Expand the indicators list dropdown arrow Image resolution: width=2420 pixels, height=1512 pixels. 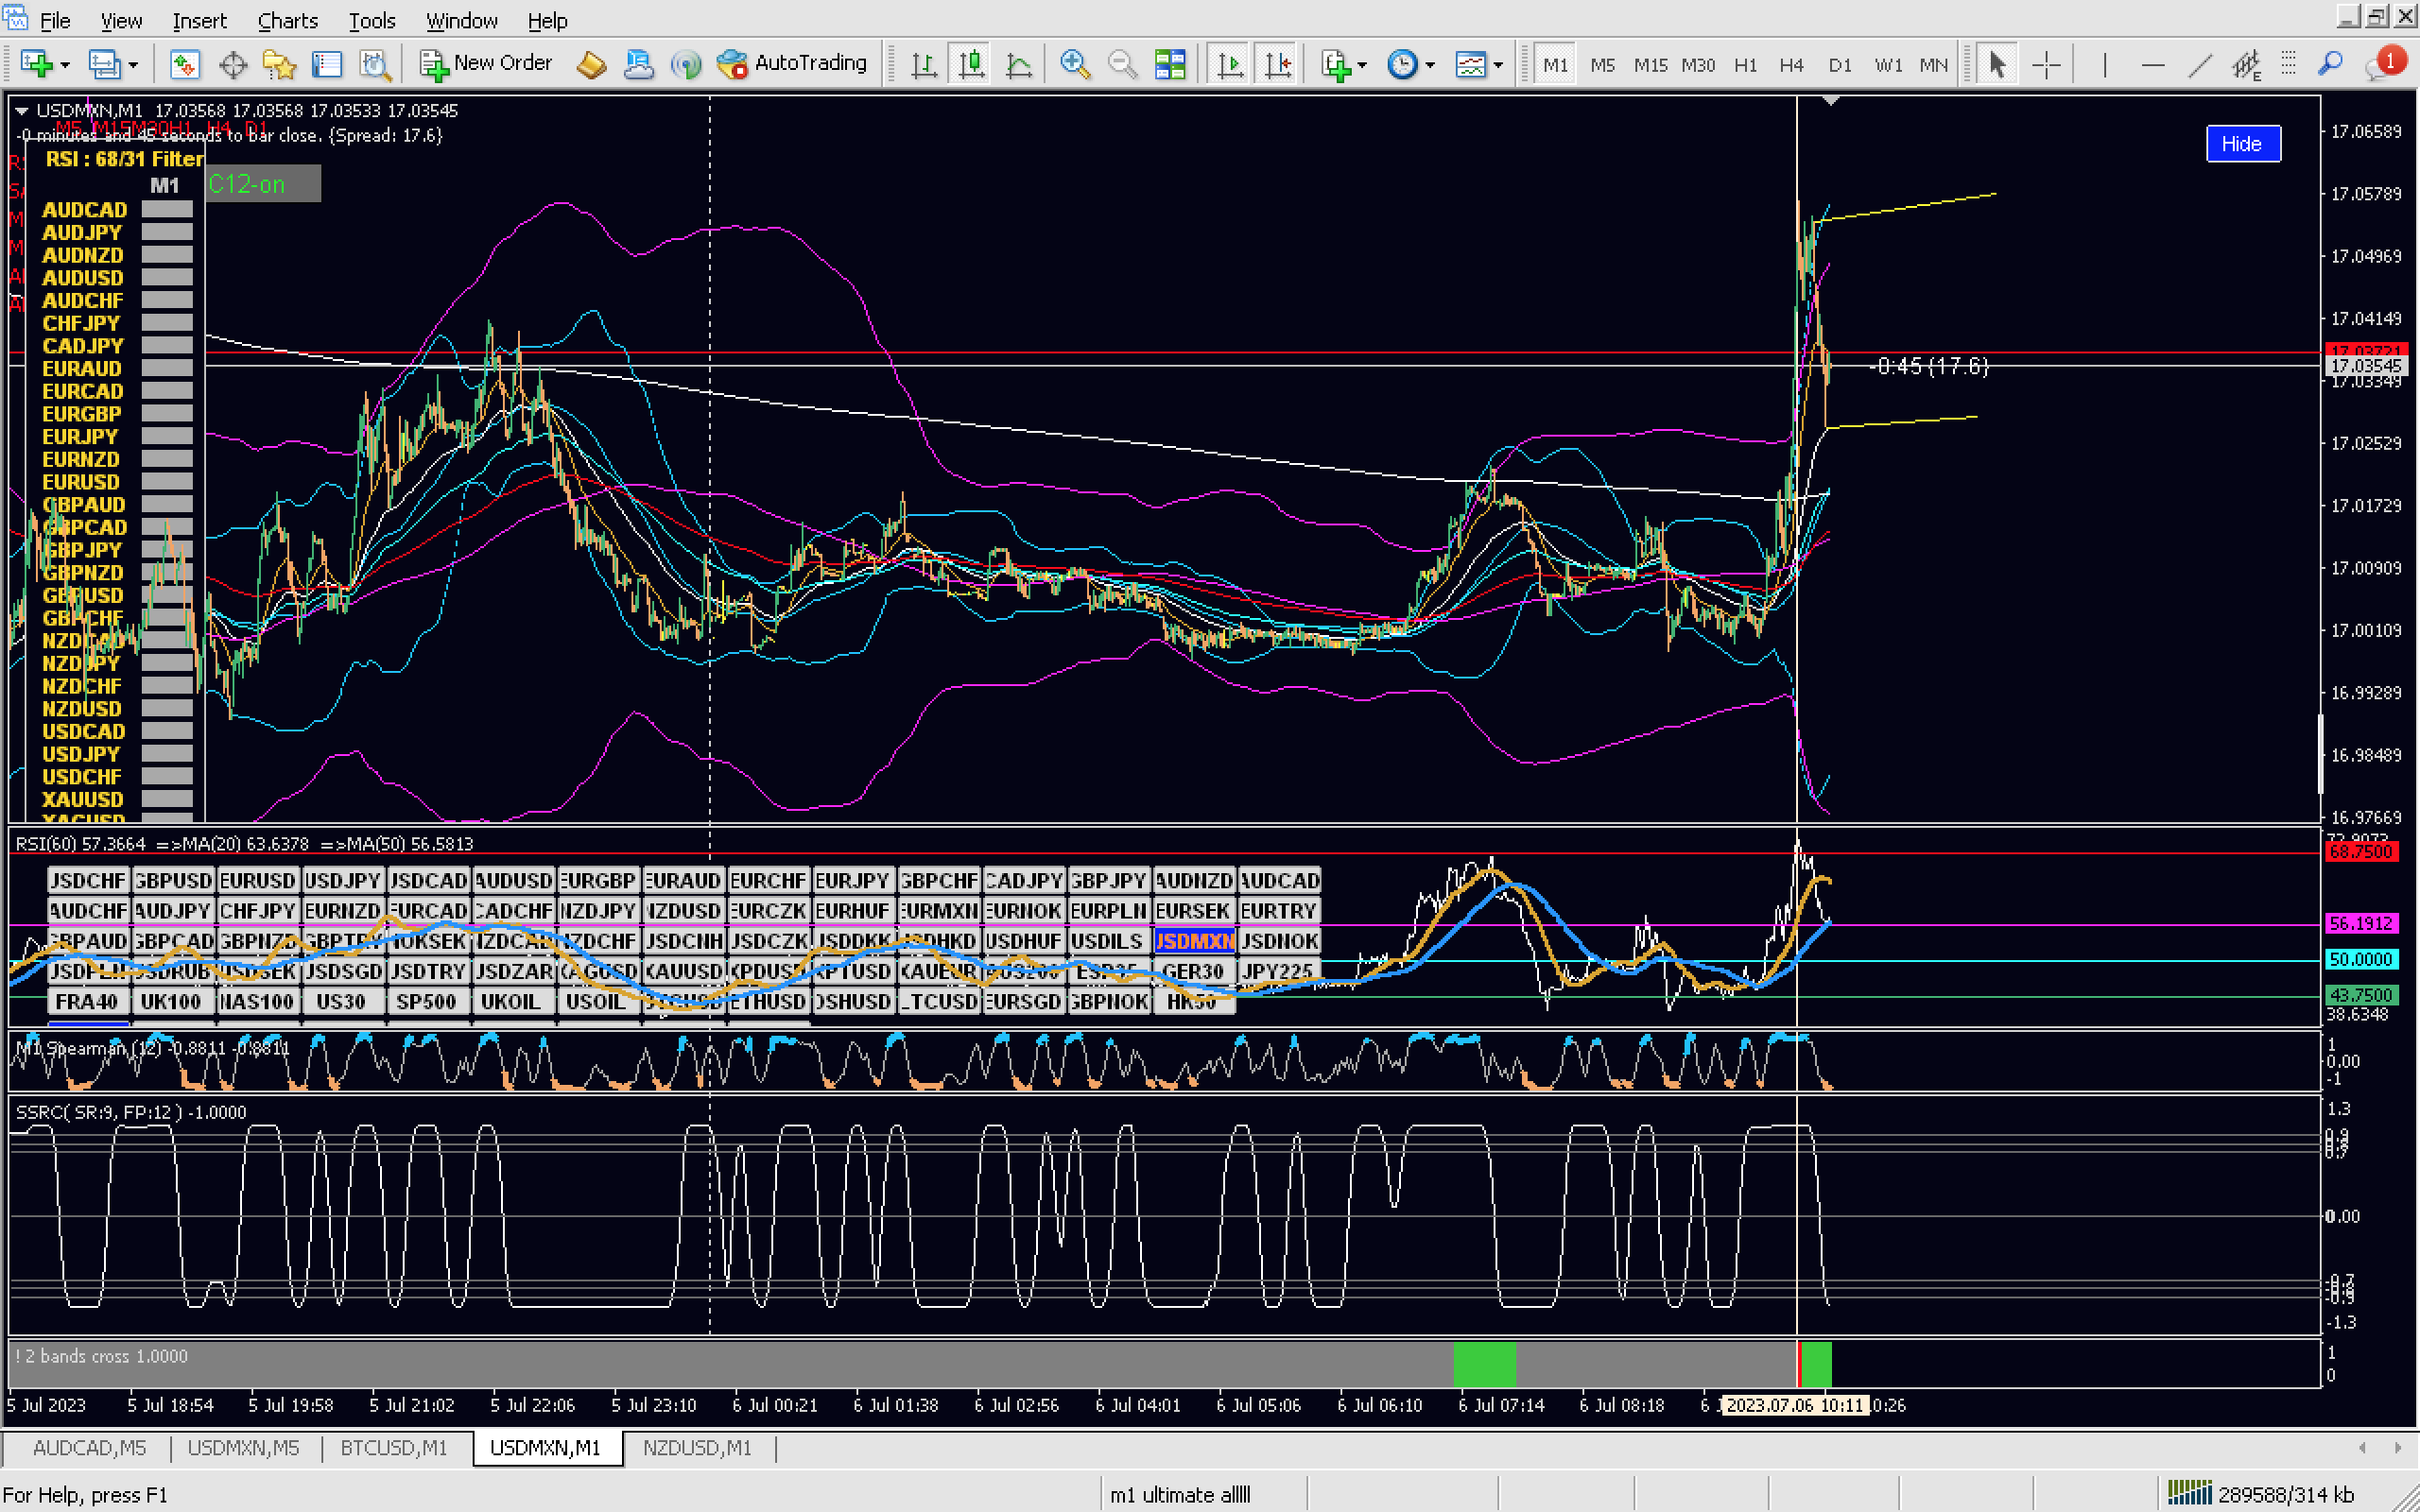pos(1362,66)
